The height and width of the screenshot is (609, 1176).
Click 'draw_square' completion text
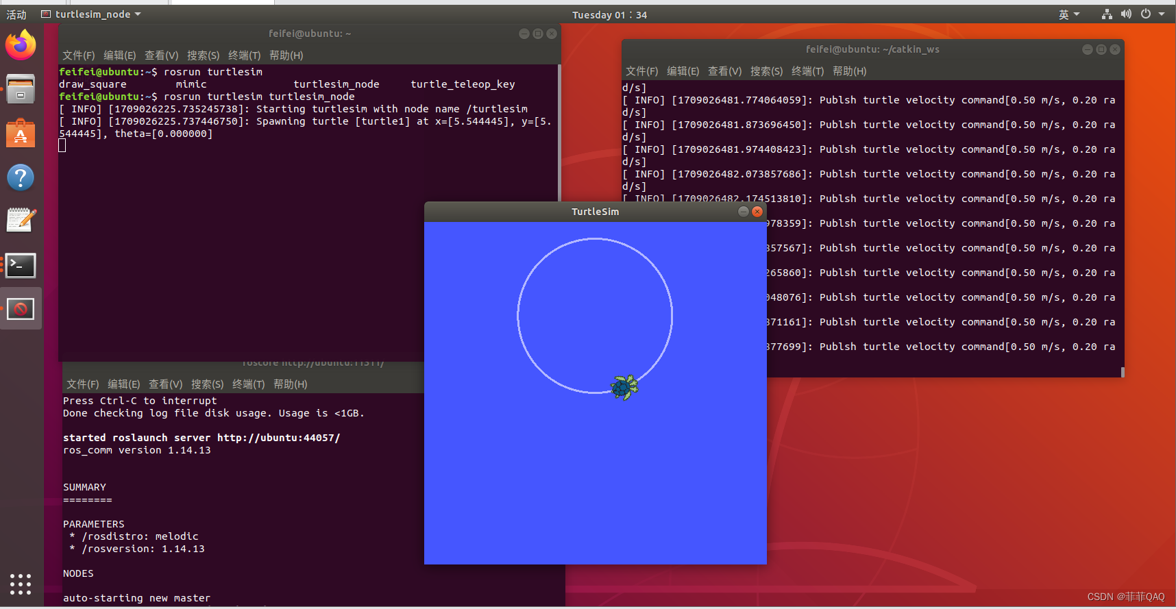click(93, 84)
